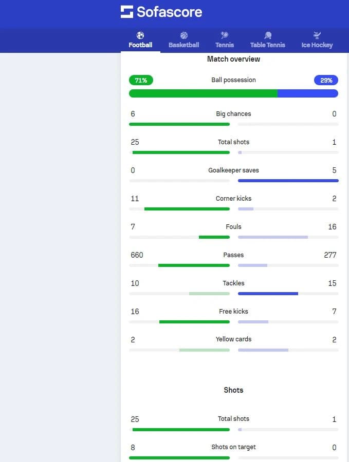Switch to the Basketball tab label
The image size is (349, 462).
point(184,45)
